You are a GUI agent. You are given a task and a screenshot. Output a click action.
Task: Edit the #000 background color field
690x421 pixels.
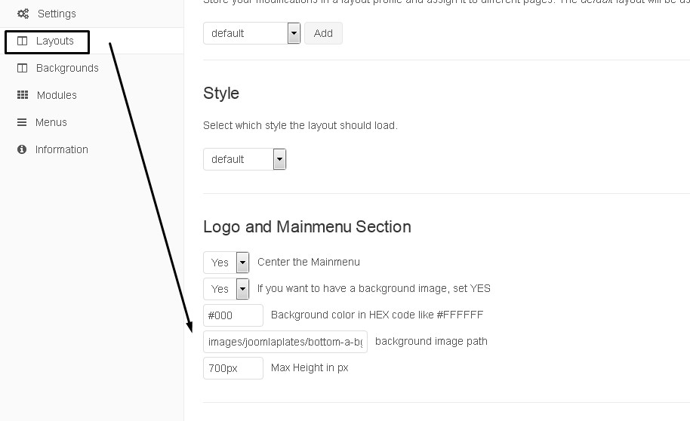(x=233, y=315)
